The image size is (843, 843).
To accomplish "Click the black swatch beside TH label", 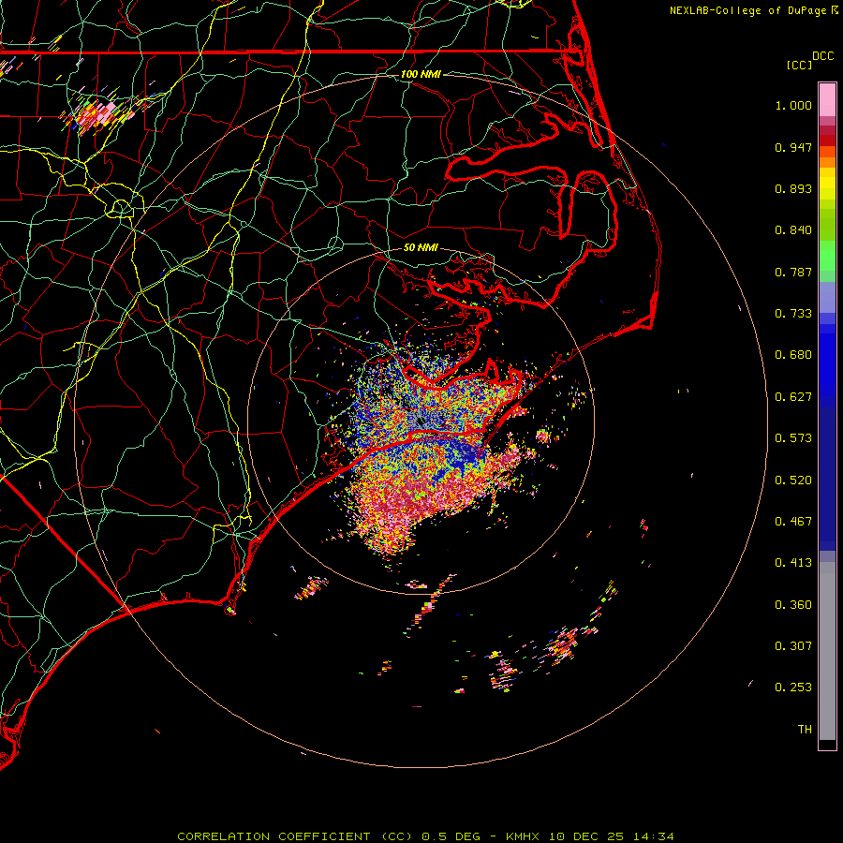I will (827, 745).
